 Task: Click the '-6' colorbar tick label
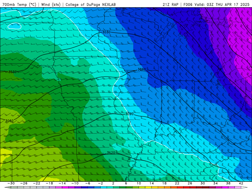click(x=88, y=183)
